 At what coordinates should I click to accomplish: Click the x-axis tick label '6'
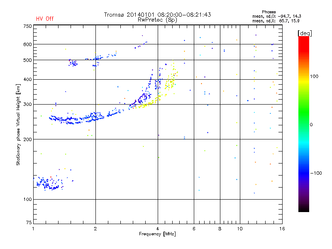(194, 229)
